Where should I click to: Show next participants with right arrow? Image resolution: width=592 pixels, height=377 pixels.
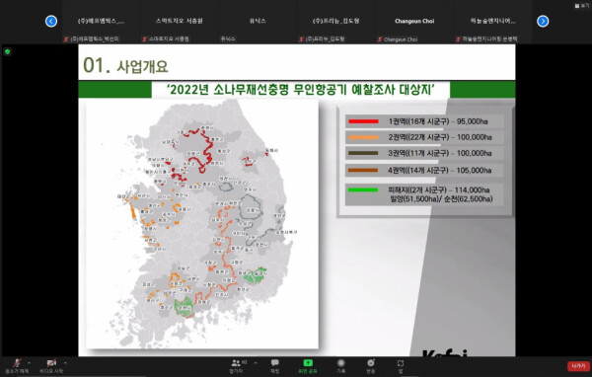(543, 21)
